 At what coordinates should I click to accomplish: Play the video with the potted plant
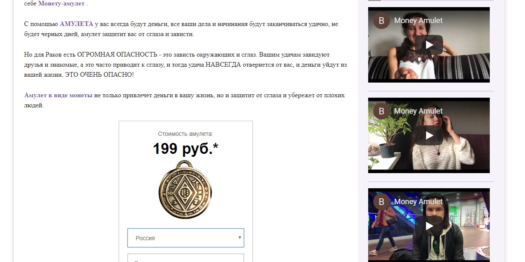click(429, 135)
